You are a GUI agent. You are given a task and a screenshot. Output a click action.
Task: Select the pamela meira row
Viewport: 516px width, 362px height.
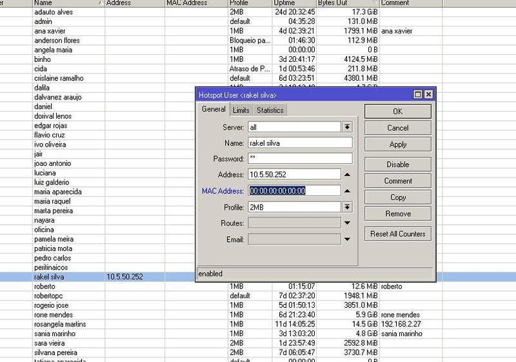point(97,239)
